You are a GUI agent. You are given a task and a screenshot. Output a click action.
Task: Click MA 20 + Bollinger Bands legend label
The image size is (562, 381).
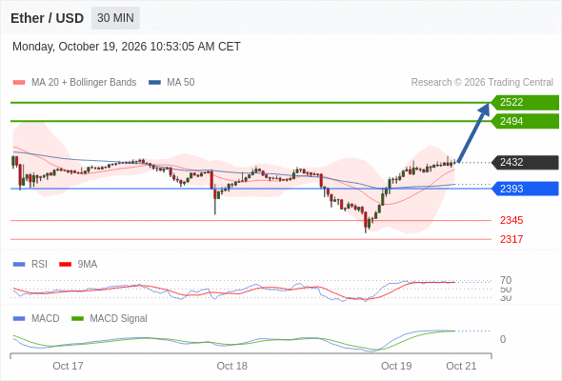coord(84,83)
